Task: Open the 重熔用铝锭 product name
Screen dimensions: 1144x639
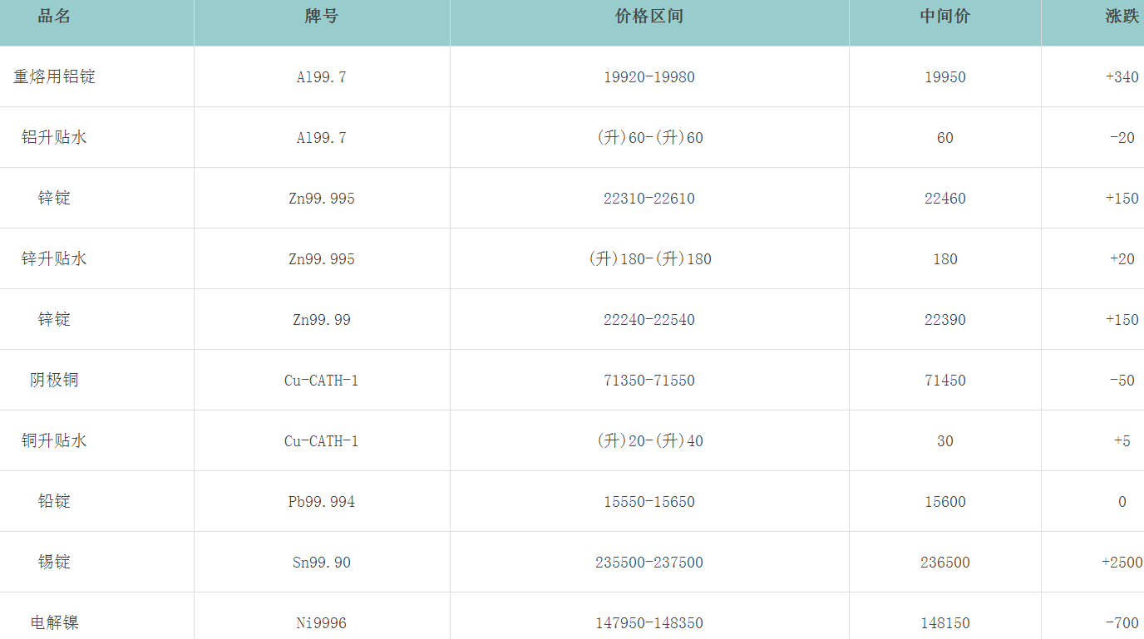Action: [x=54, y=77]
